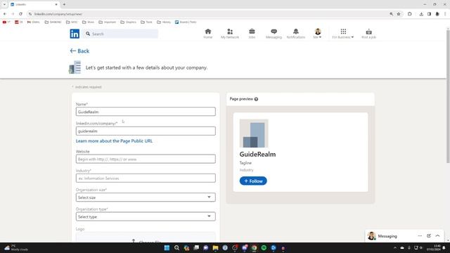
Task: Open the History bookmarks folder
Action: pos(164,22)
